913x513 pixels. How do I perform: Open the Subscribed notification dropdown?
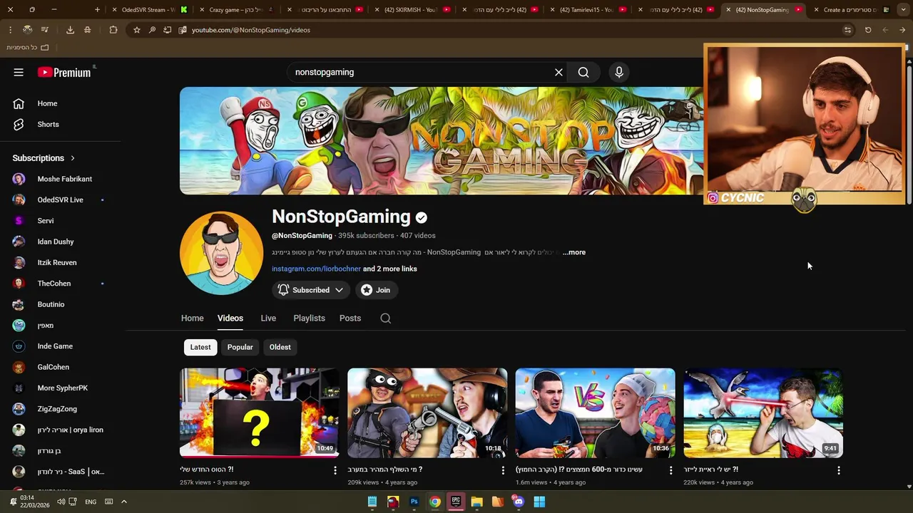pyautogui.click(x=310, y=290)
